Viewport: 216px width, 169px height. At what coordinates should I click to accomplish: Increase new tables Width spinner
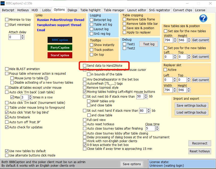click(x=175, y=39)
